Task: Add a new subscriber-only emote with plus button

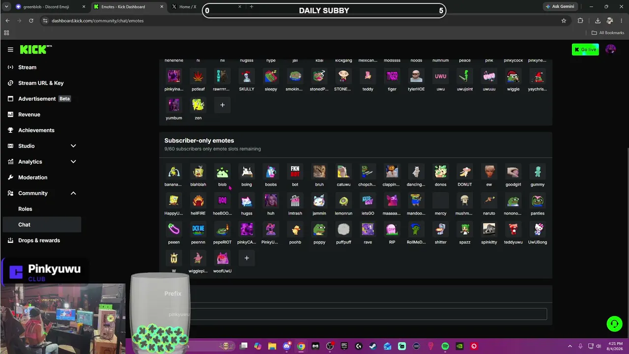Action: [x=247, y=258]
